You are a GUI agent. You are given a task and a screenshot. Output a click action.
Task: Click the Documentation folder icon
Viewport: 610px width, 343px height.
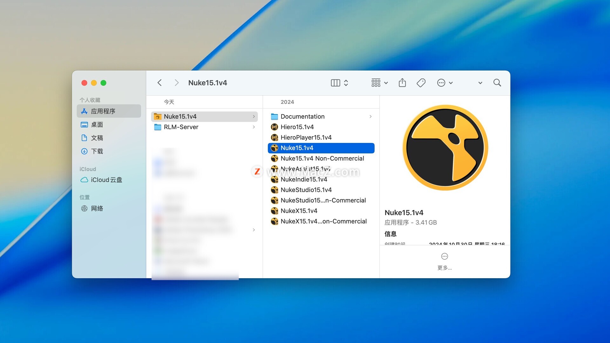[274, 117]
